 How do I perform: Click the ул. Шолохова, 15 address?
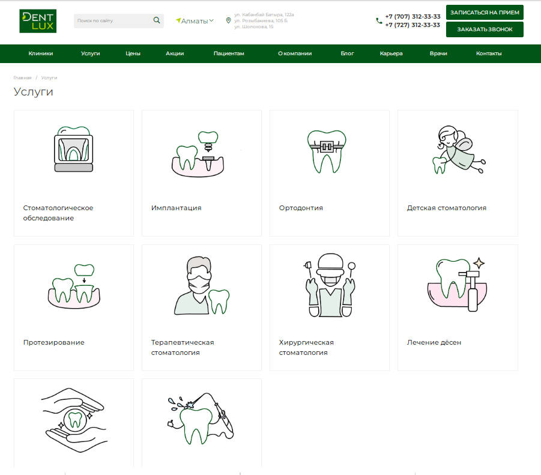(254, 26)
